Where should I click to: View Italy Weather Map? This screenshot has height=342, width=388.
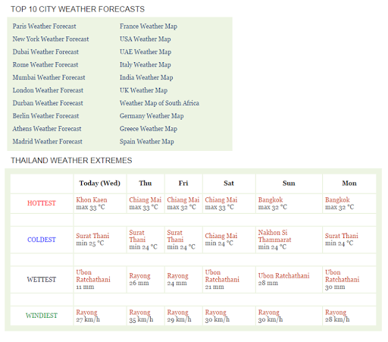[145, 64]
